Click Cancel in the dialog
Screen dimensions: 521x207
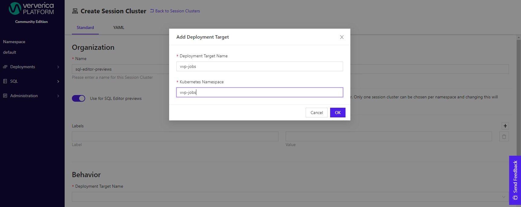[x=317, y=113]
